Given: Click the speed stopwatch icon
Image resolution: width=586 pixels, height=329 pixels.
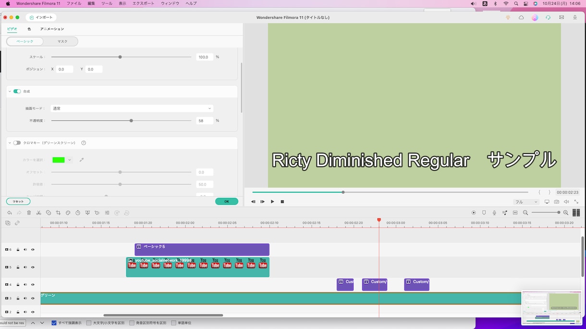Looking at the screenshot, I should coord(78,213).
